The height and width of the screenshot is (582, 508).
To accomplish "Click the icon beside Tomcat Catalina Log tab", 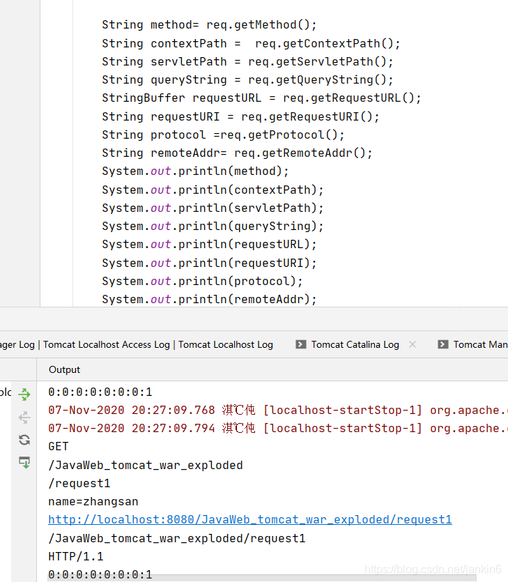I will point(301,344).
